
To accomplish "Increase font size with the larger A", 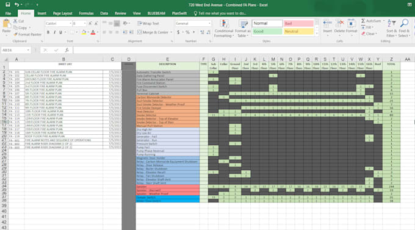I will click(x=90, y=24).
